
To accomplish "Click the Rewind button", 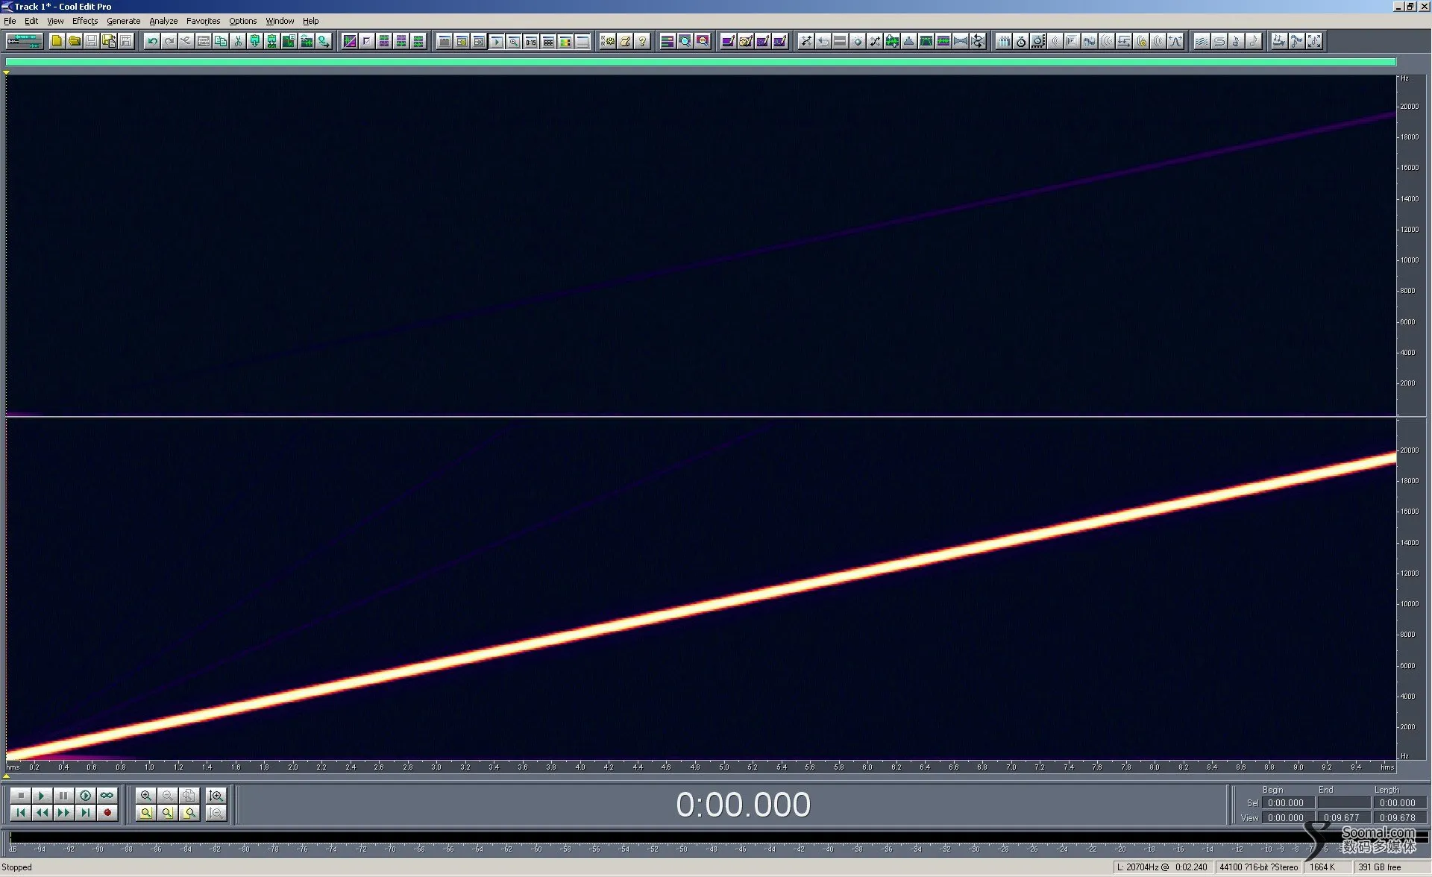I will click(x=42, y=813).
